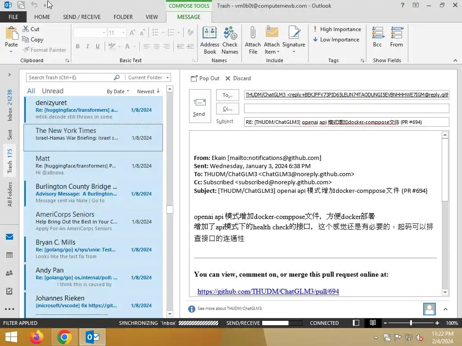The width and height of the screenshot is (462, 346).
Task: Open the Current Folder search scope dropdown
Action: click(168, 77)
